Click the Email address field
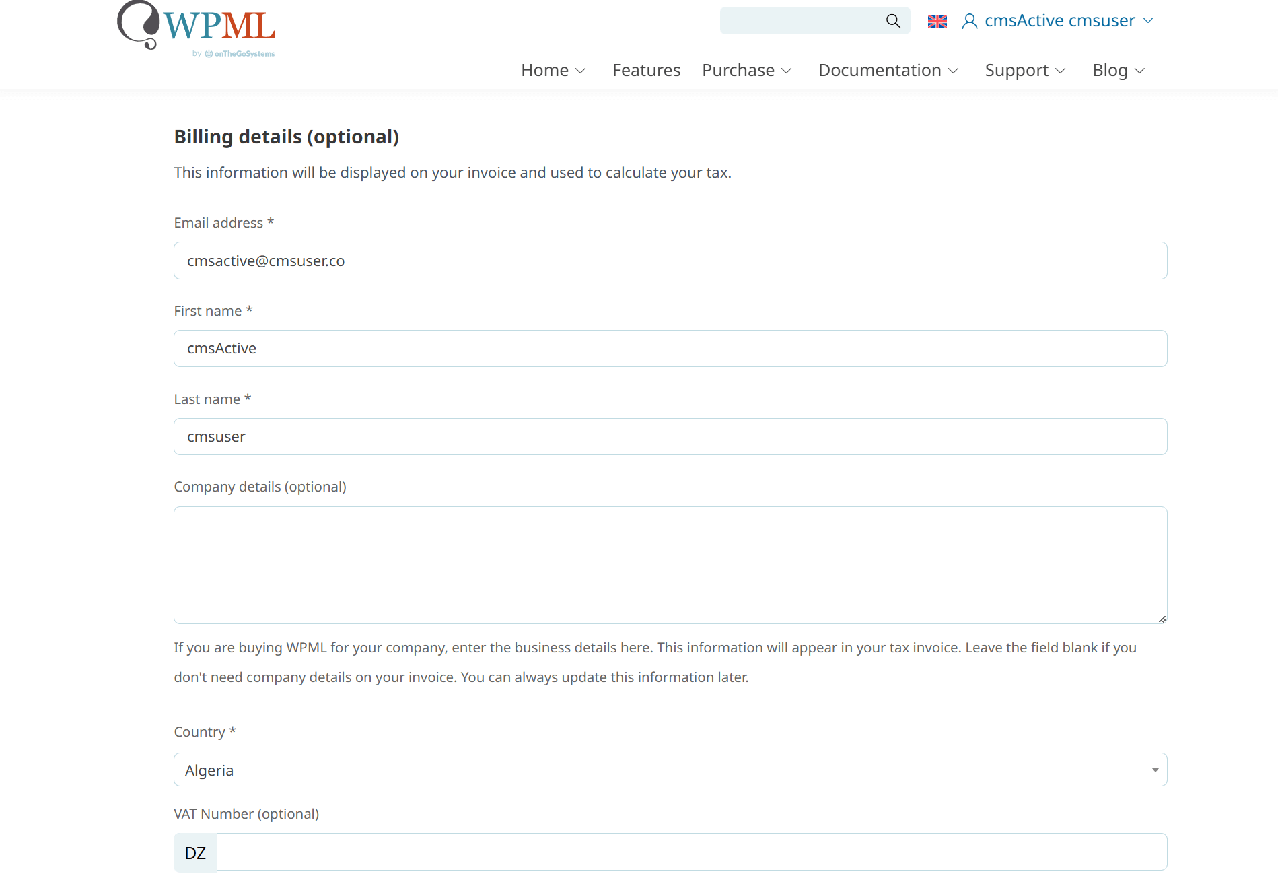The image size is (1278, 878). click(x=670, y=261)
